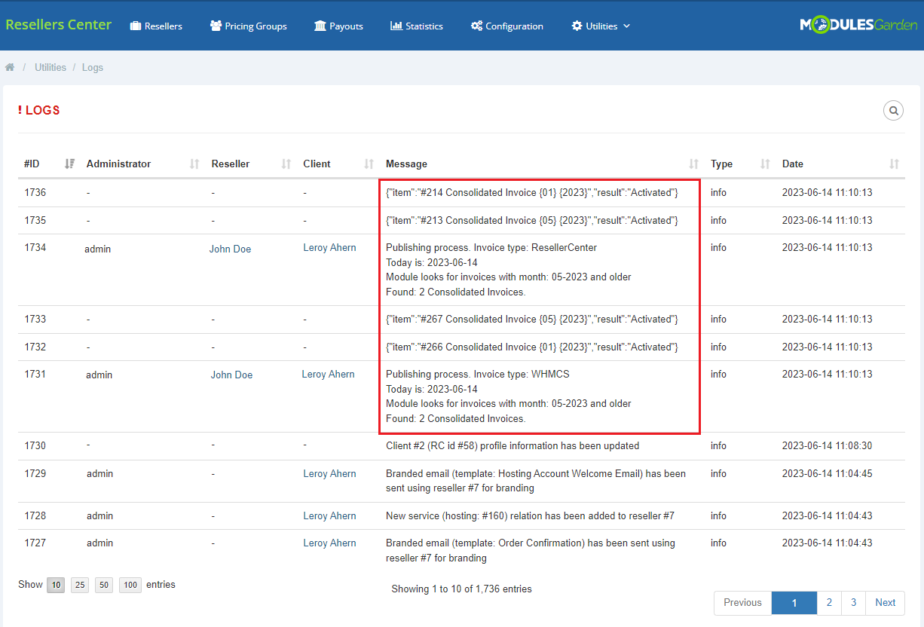Click the Configuration gears icon
The height and width of the screenshot is (627, 924).
pos(476,26)
